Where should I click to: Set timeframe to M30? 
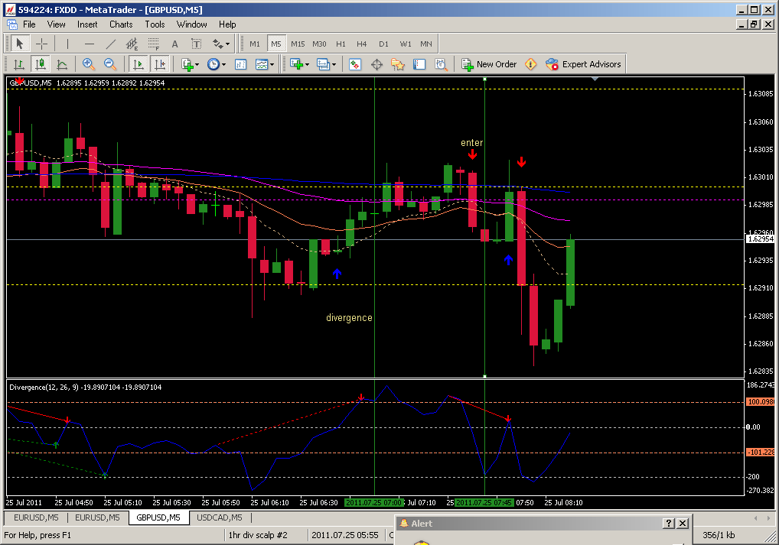[319, 44]
